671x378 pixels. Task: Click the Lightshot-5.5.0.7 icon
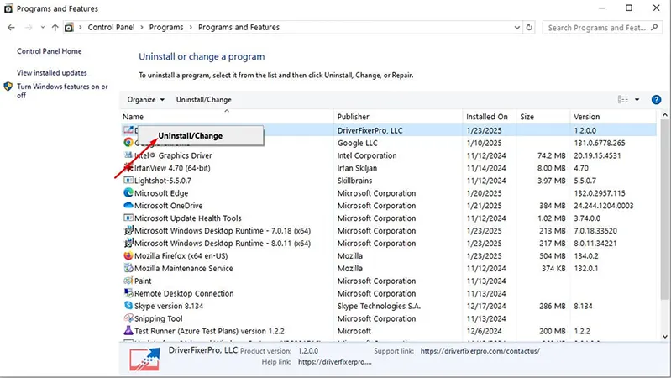[x=128, y=181]
